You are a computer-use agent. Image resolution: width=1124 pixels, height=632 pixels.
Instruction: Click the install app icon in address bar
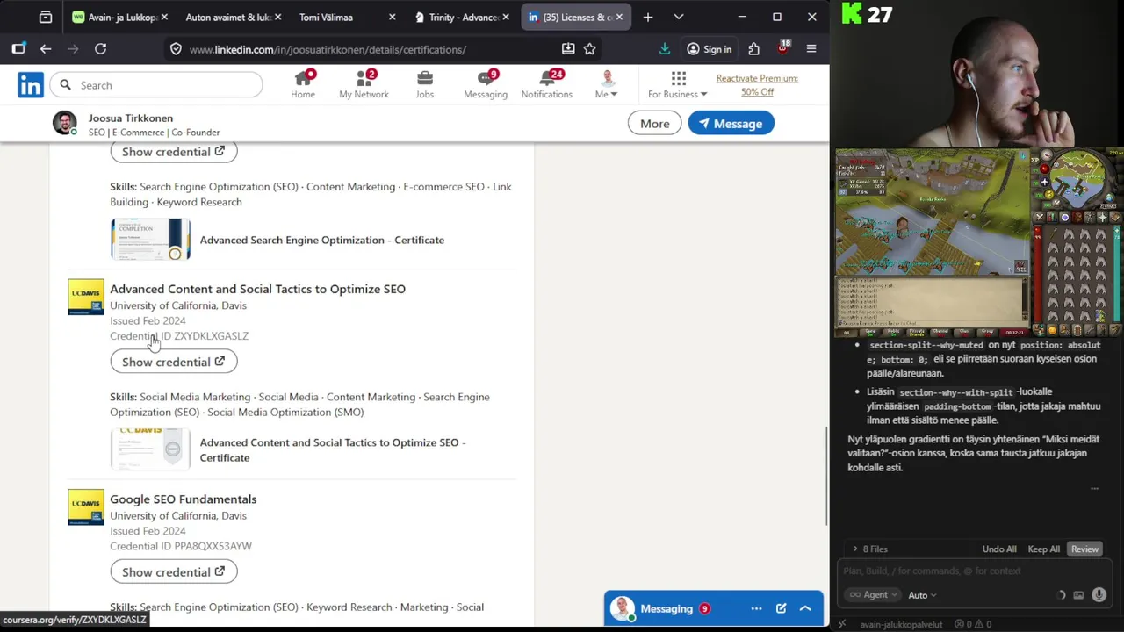568,49
